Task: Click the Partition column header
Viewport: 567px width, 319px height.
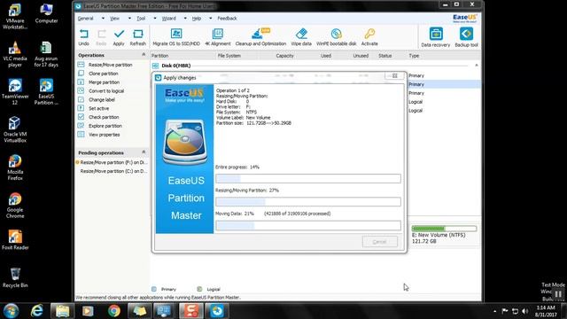Action: click(x=159, y=56)
